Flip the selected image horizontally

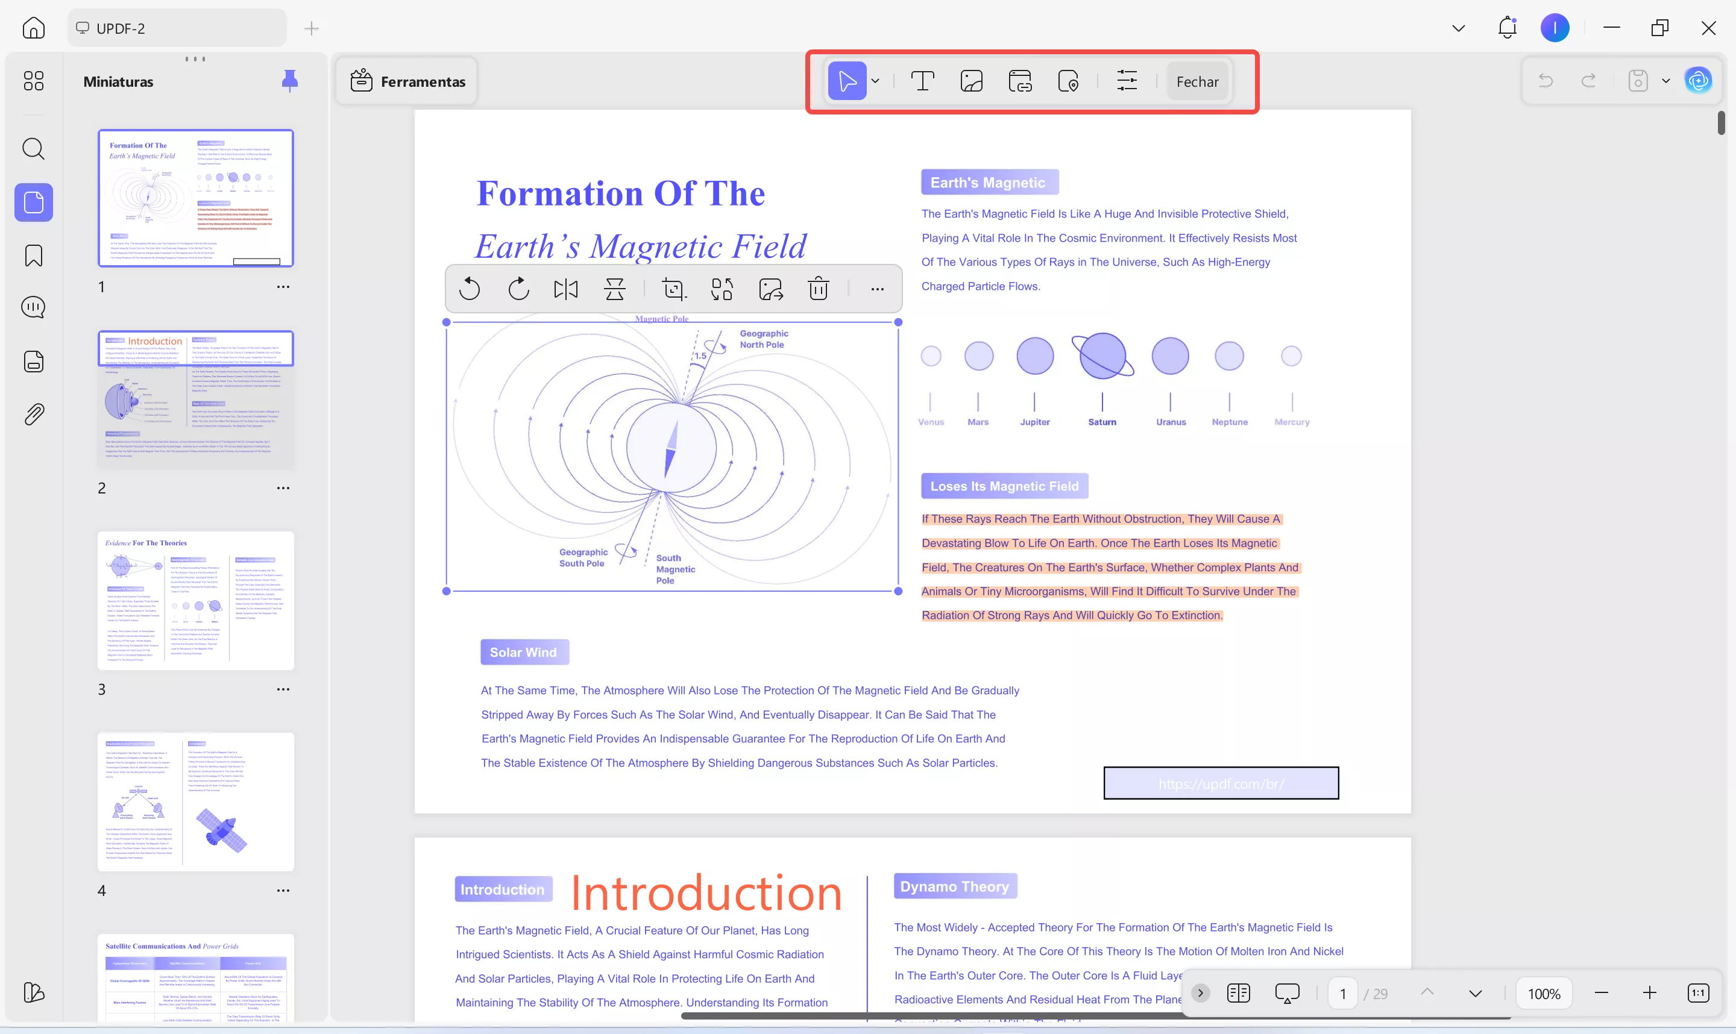pos(566,289)
